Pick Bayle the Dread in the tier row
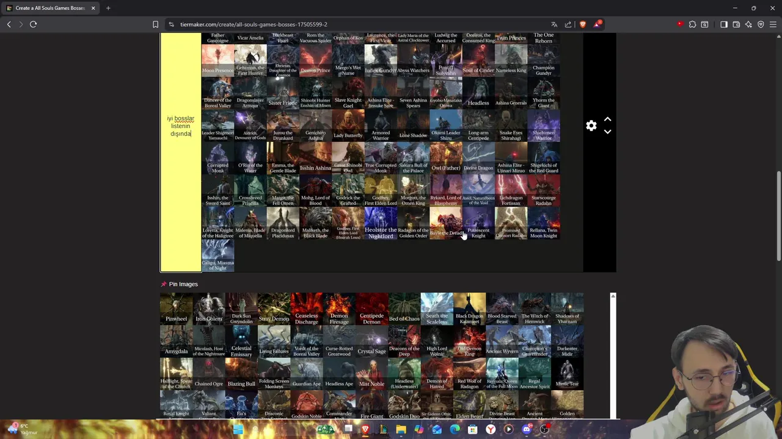The height and width of the screenshot is (439, 782). point(446,223)
